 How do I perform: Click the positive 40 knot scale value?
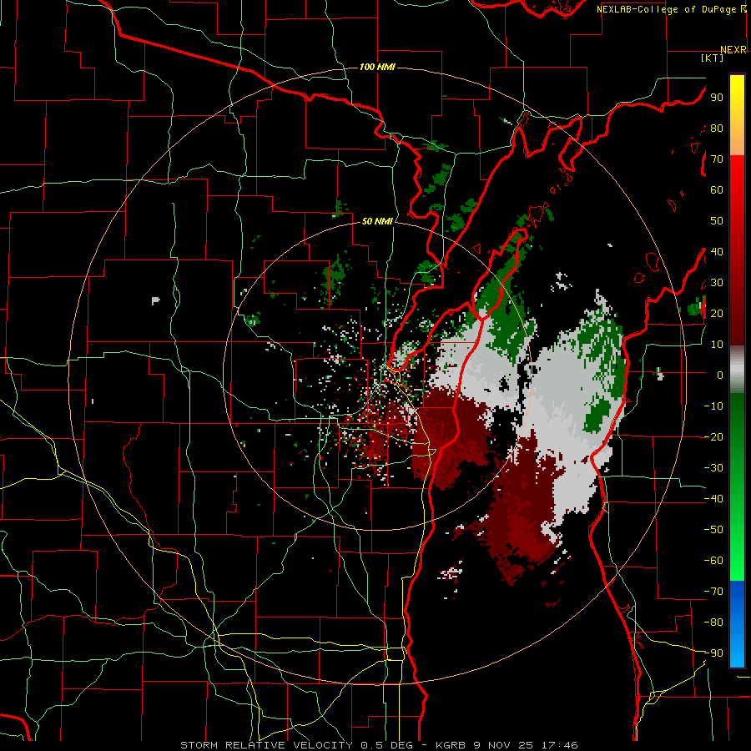coord(717,251)
